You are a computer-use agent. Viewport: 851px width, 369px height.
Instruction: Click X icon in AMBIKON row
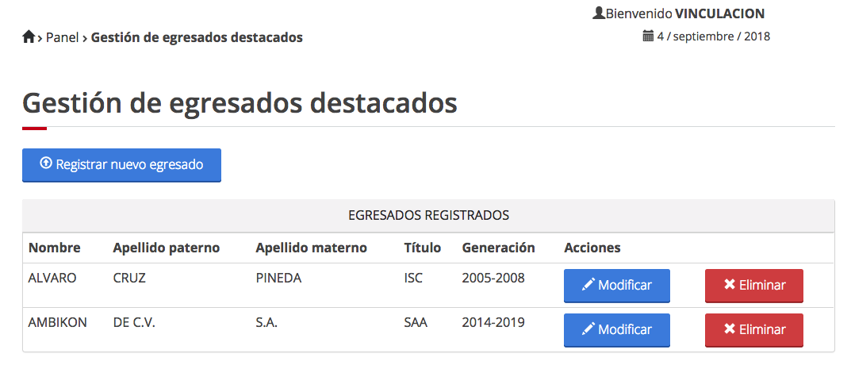pyautogui.click(x=729, y=330)
